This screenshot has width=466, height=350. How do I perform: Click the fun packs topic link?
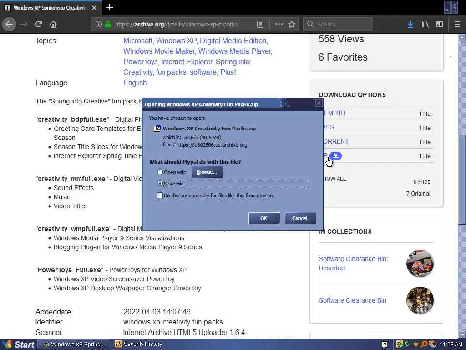click(171, 72)
